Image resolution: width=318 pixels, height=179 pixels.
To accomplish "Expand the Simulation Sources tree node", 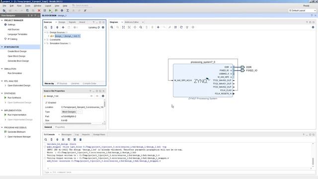I will tap(45, 43).
